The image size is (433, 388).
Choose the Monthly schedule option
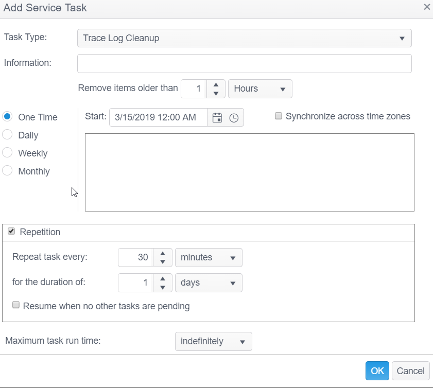7,171
